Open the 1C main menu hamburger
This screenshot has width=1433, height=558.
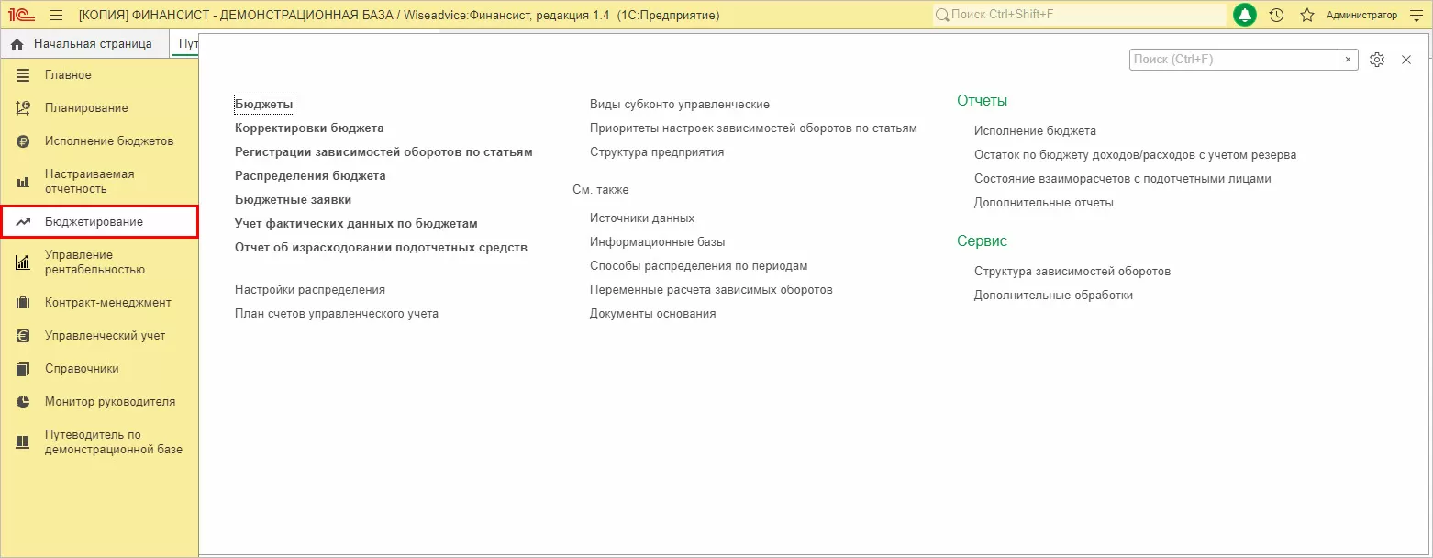(56, 15)
